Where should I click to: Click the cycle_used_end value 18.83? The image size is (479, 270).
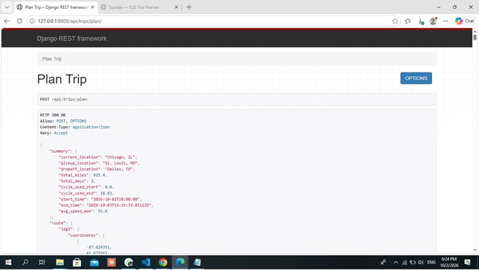(x=106, y=193)
